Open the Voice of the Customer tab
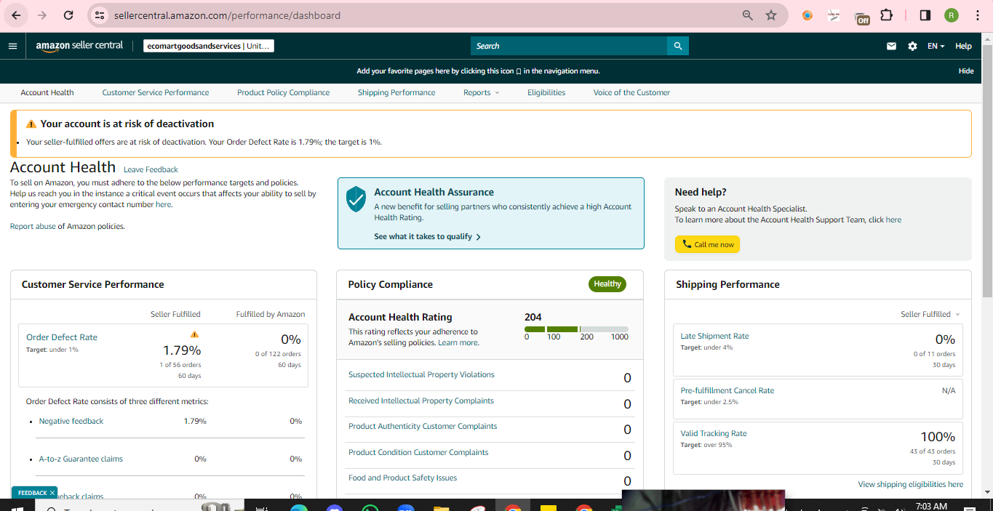 click(631, 92)
